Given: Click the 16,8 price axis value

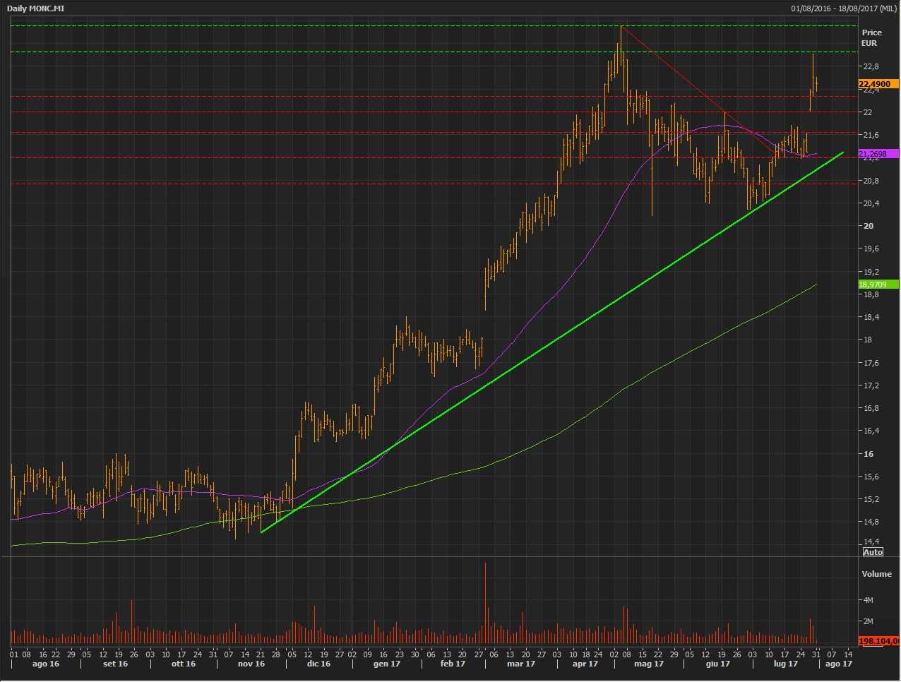Looking at the screenshot, I should 871,408.
